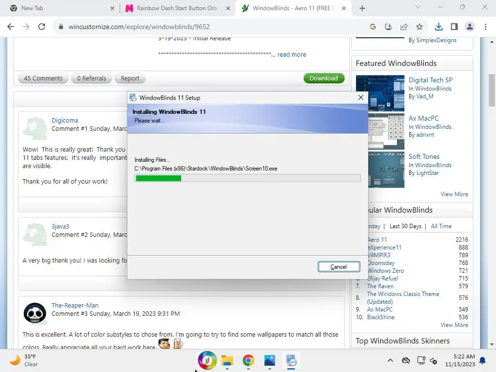Open the Soft Tones featured skin link
Image resolution: width=496 pixels, height=372 pixels.
click(x=424, y=156)
